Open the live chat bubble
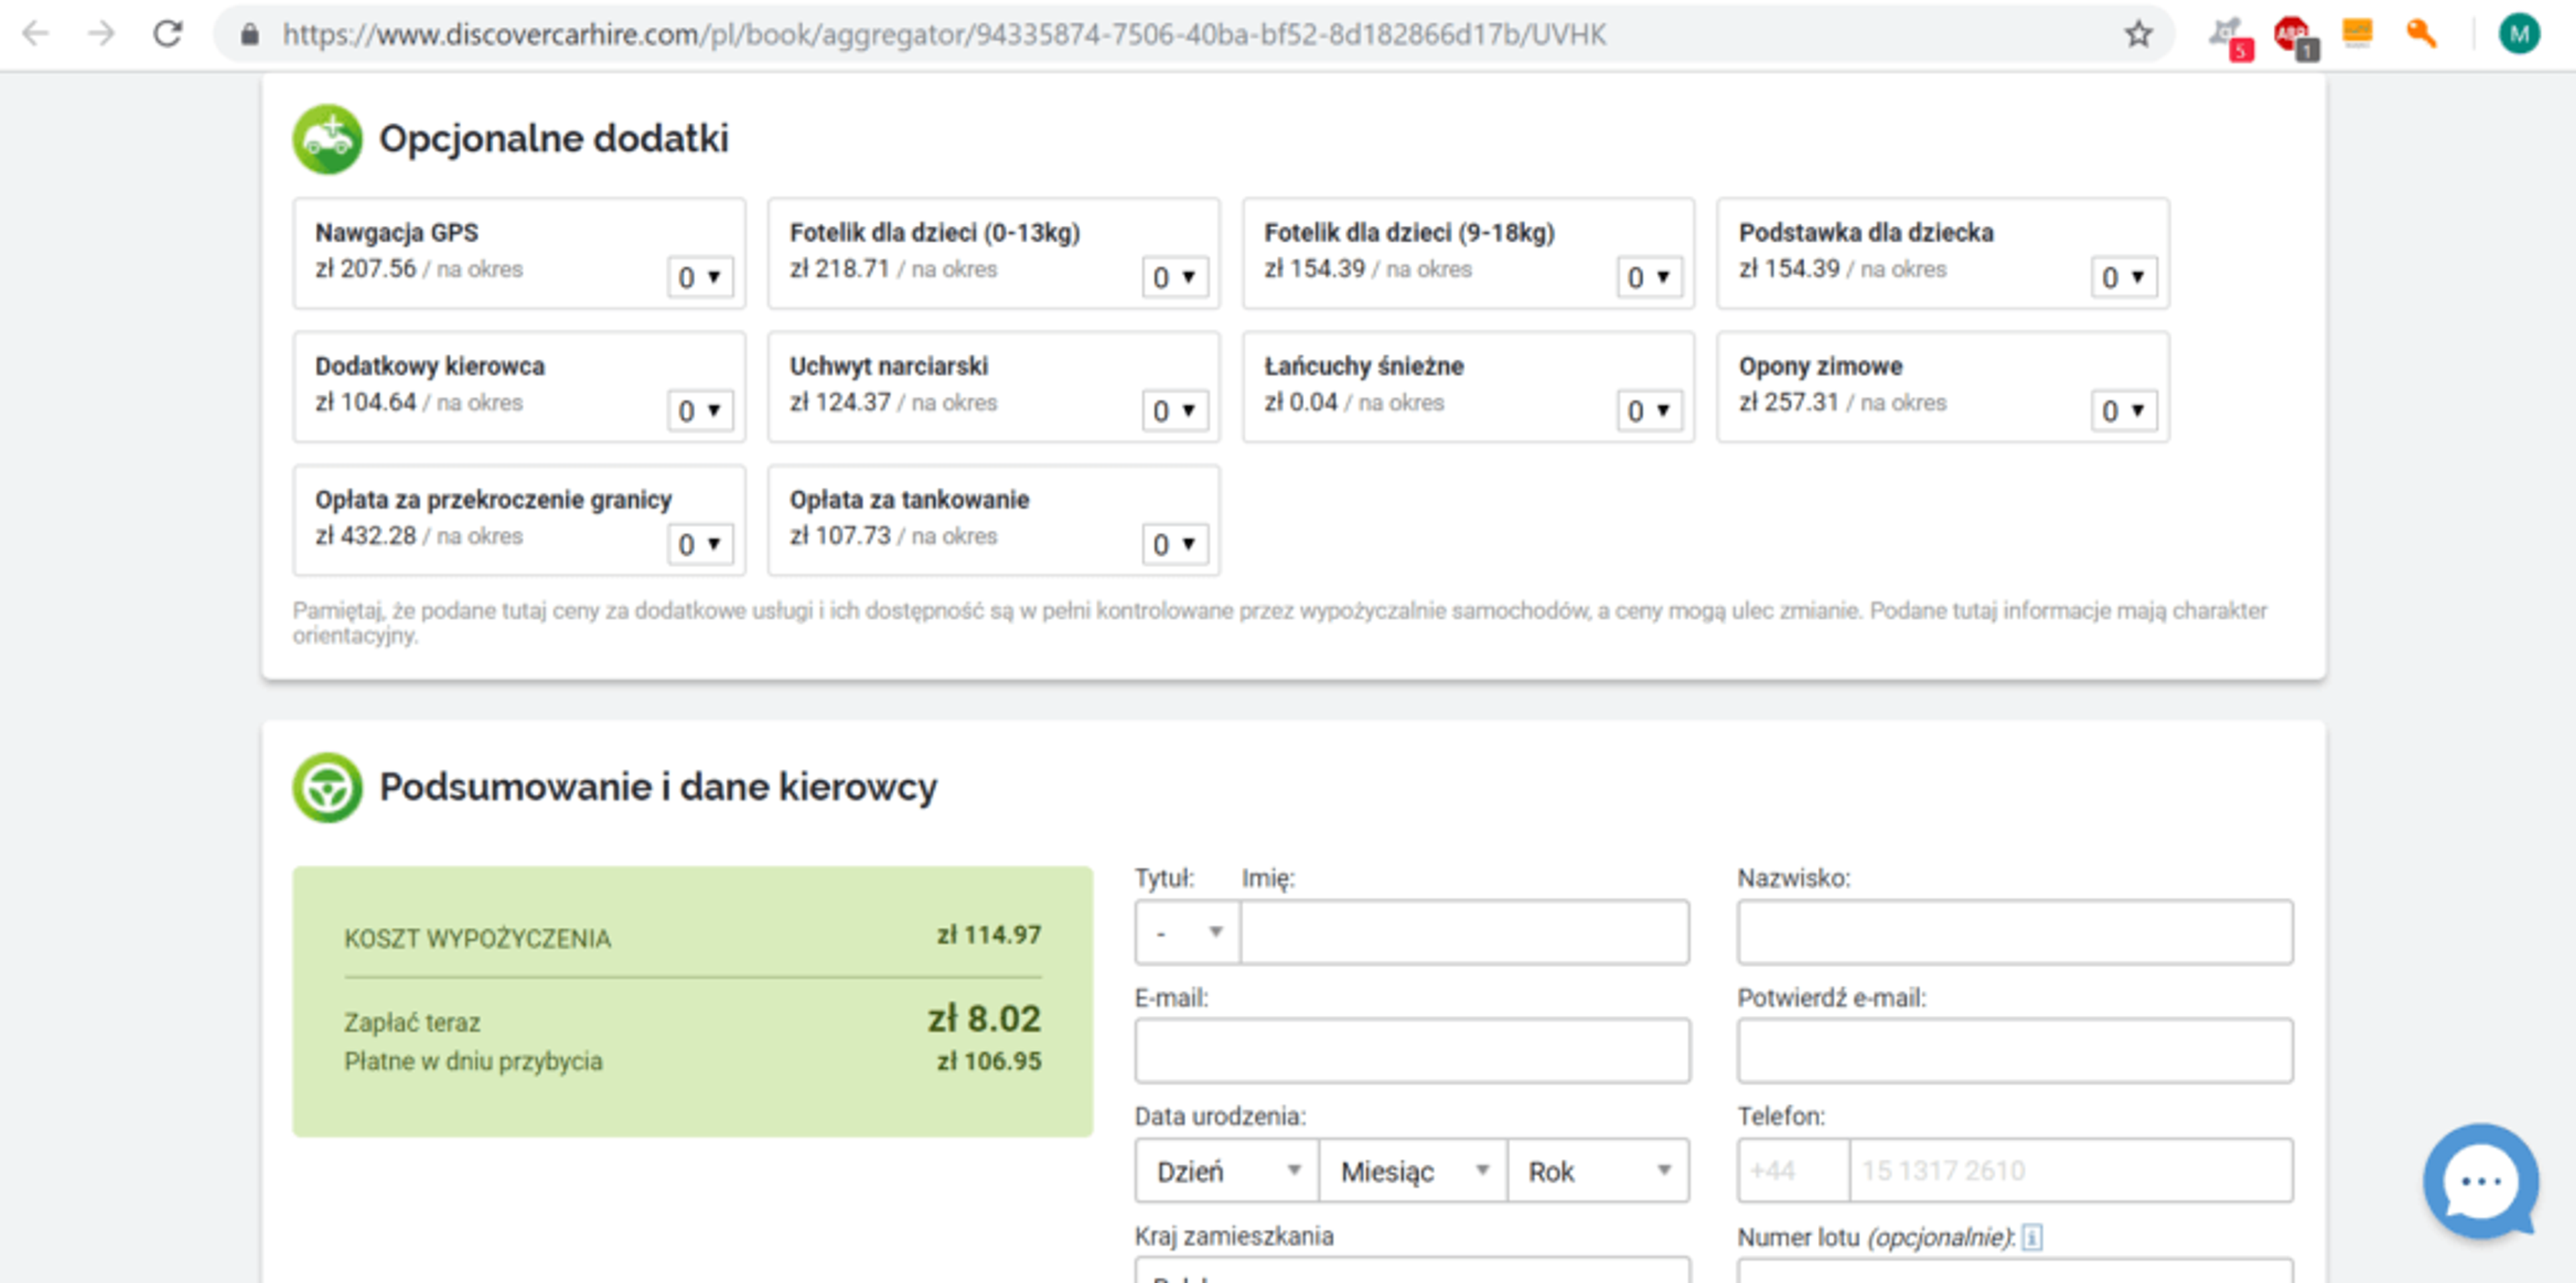The width and height of the screenshot is (2576, 1283). tap(2480, 1181)
